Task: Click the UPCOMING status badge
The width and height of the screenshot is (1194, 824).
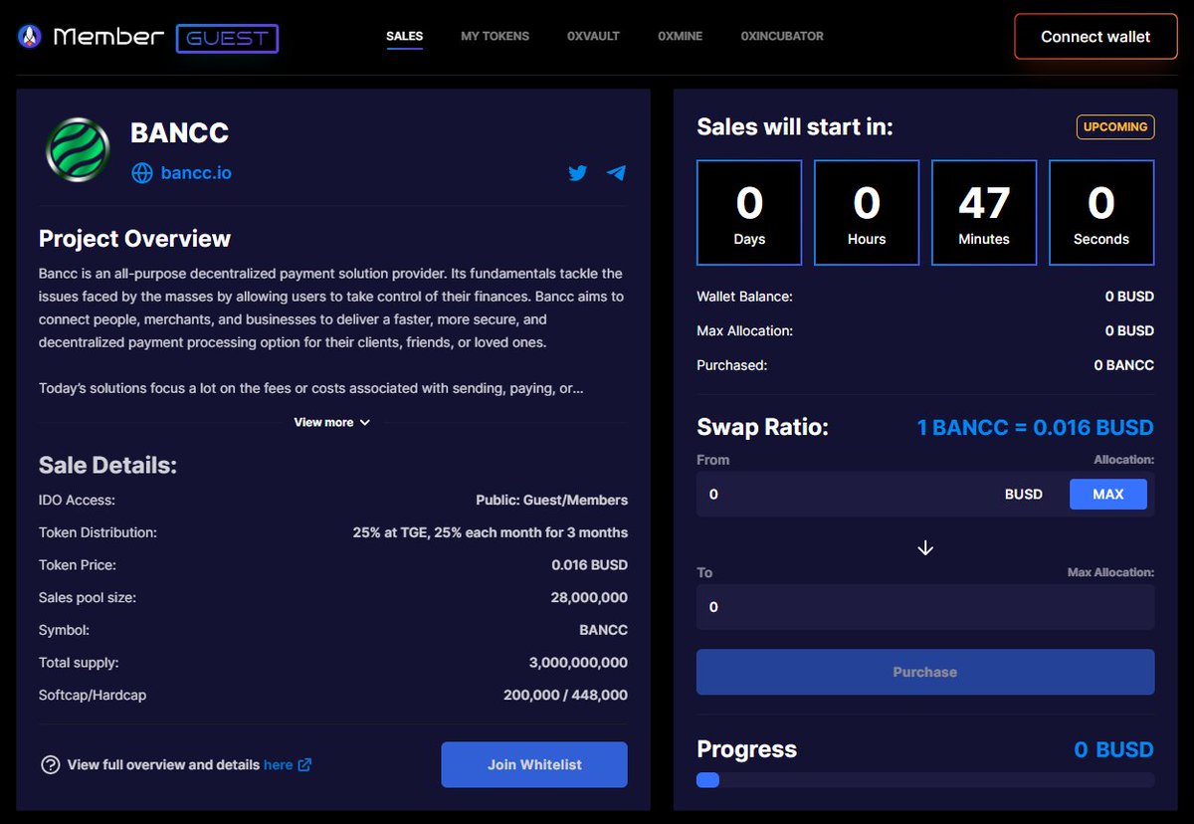Action: pos(1115,127)
